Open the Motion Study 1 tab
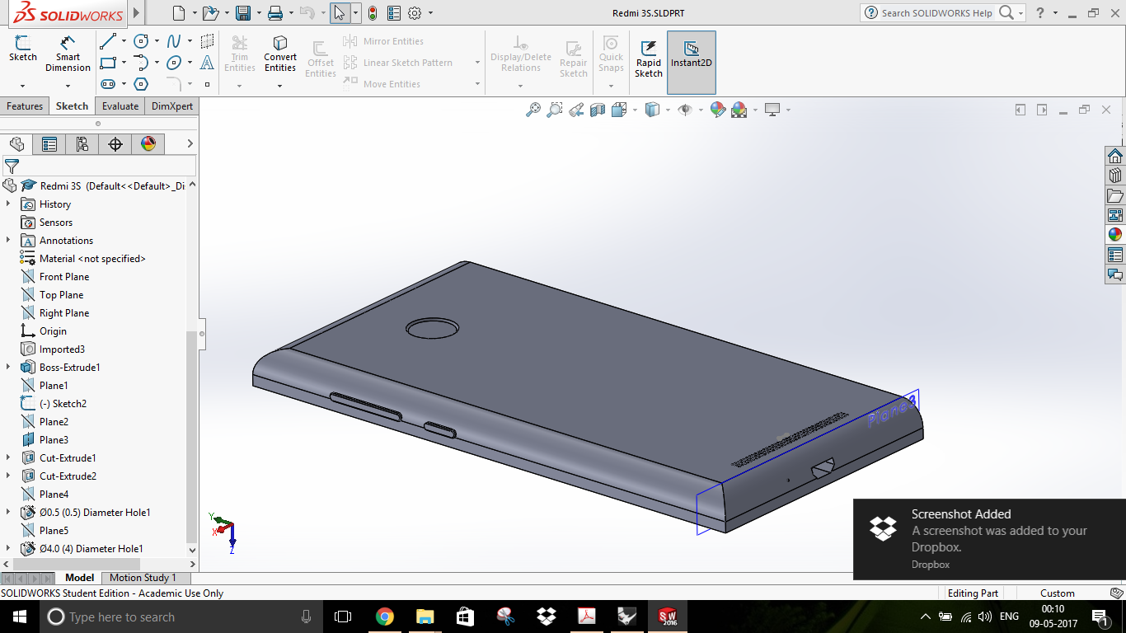 (143, 579)
